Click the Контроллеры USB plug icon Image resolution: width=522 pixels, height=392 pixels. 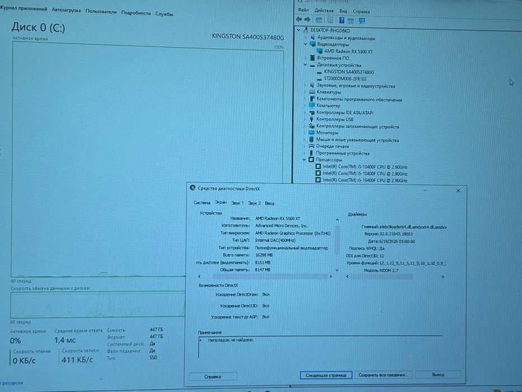click(x=312, y=119)
